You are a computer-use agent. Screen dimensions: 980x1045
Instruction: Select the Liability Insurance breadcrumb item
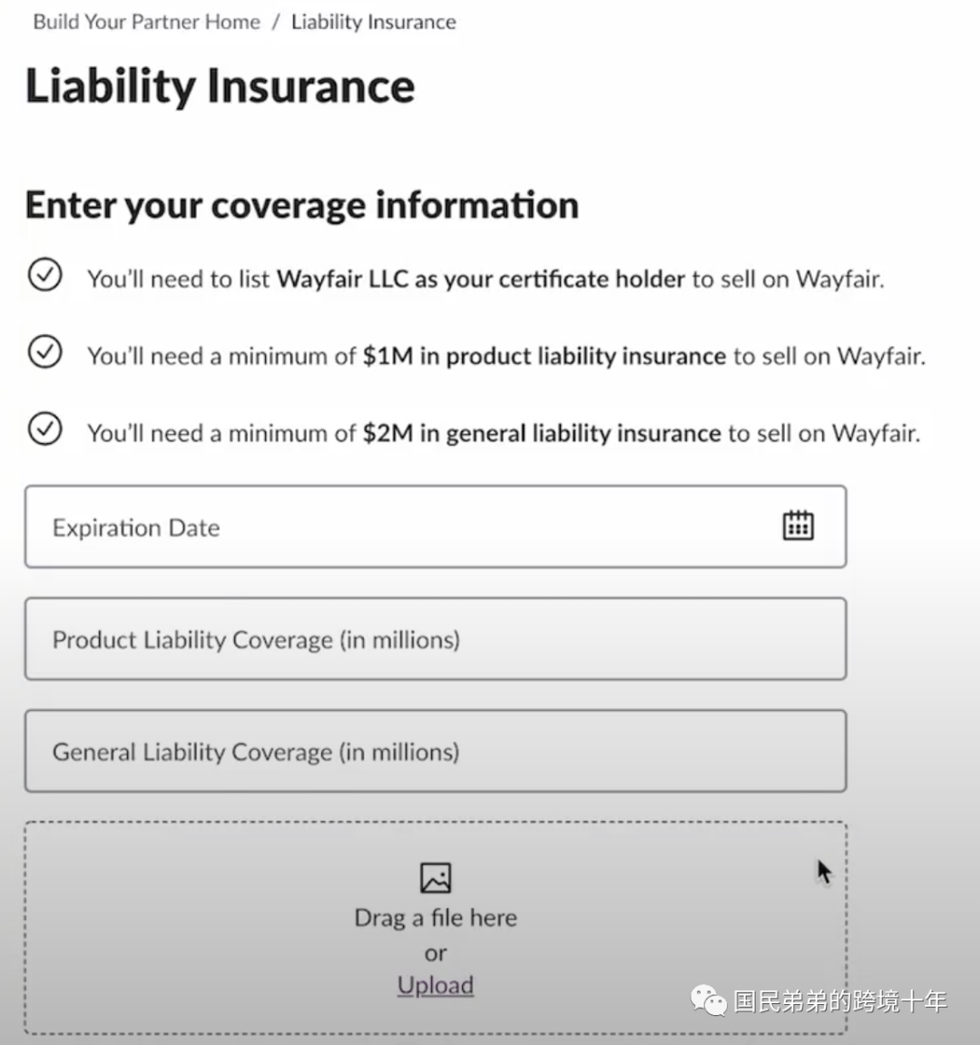[374, 22]
